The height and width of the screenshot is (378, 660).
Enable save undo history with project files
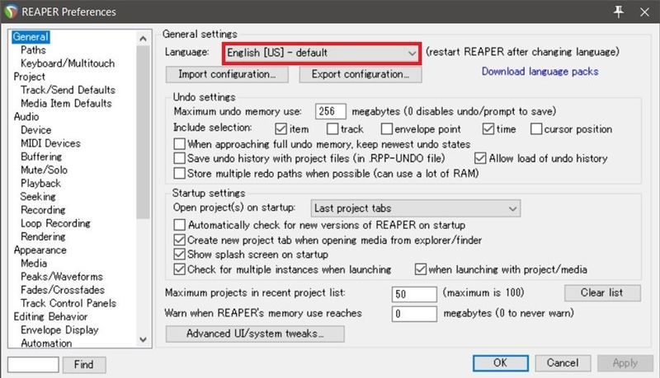click(179, 158)
